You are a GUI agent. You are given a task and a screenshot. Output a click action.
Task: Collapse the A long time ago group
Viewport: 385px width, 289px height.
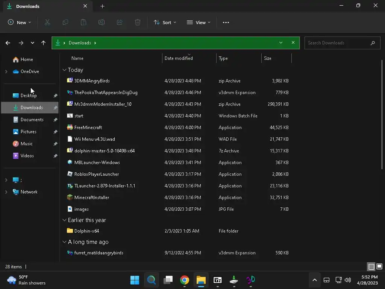(64, 242)
